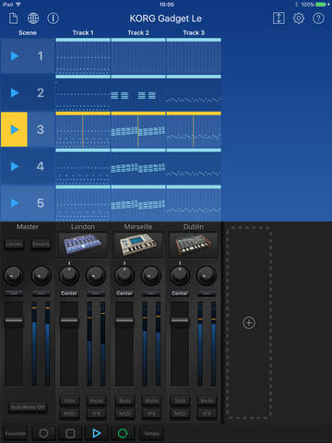Open Track 2 clip in scene 4
The width and height of the screenshot is (332, 443).
coord(138,166)
